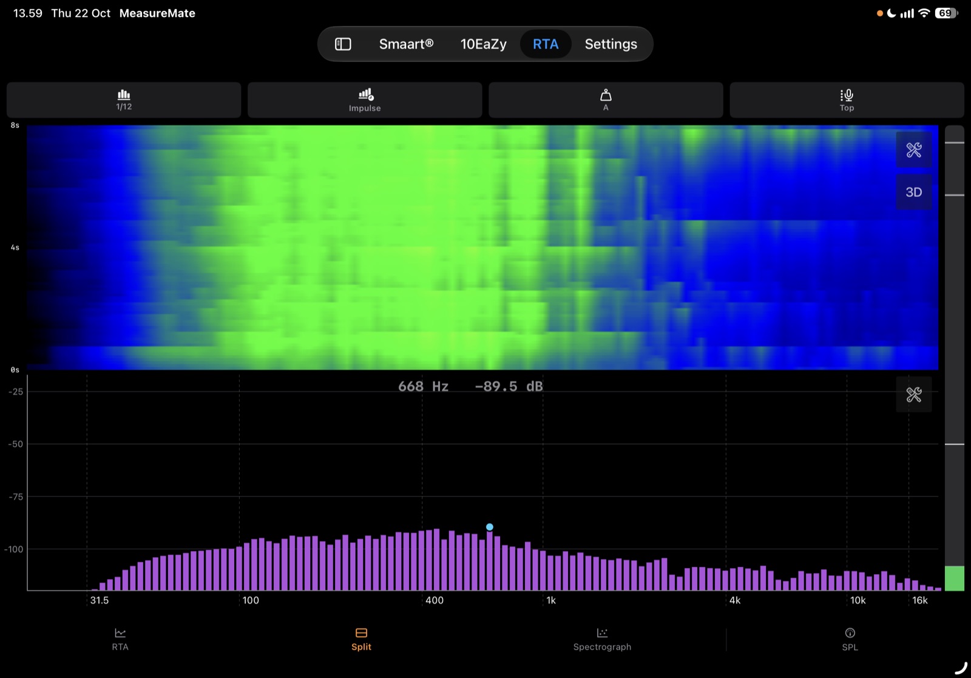Open the A weighting selector
The image size is (971, 678).
(x=606, y=100)
